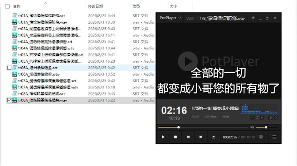This screenshot has width=297, height=166.
Task: Click date "2026/8/25 0:43"
Action: 101,94
